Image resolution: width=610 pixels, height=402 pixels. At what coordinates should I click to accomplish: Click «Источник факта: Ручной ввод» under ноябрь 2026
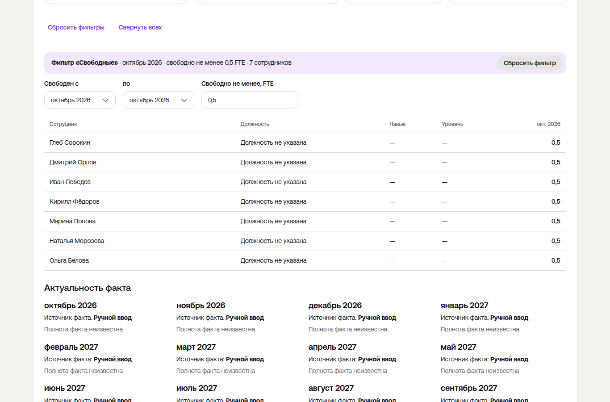tap(220, 318)
